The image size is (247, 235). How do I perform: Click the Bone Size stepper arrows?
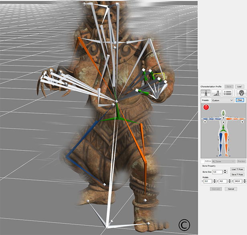tap(225, 172)
